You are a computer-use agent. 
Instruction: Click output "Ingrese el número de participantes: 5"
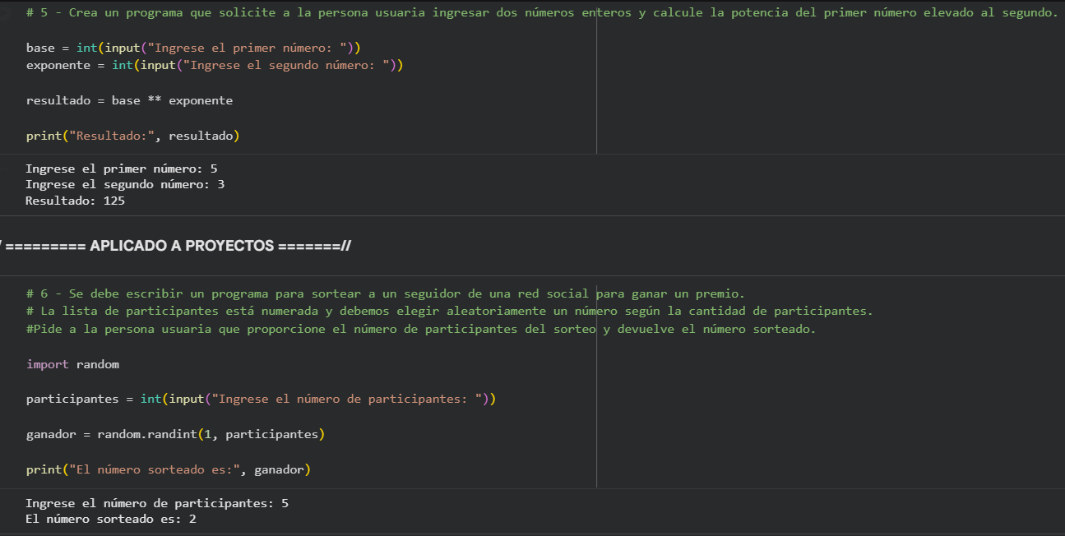(x=157, y=503)
